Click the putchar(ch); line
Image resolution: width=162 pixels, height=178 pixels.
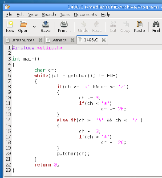pyautogui.click(x=73, y=154)
